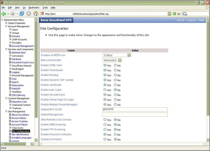Expand the Users tree node
This screenshot has width=210, height=151.
(x=10, y=29)
